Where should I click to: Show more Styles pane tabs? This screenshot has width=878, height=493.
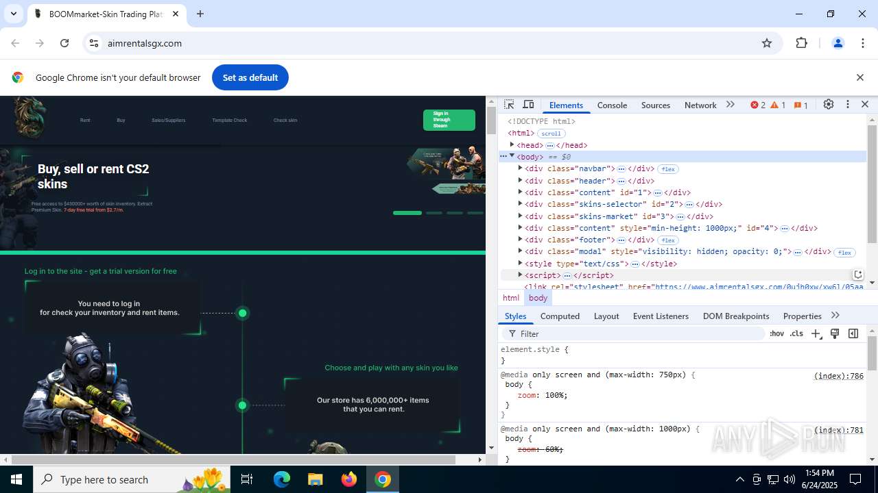tap(835, 316)
